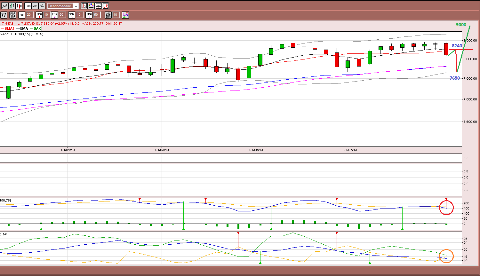Open the Hebdomadaire period dropdown
This screenshot has width=480, height=276.
[63, 6]
